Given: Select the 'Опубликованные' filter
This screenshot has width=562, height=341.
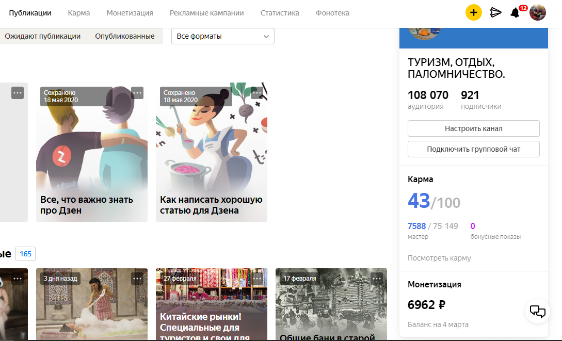Looking at the screenshot, I should tap(125, 36).
